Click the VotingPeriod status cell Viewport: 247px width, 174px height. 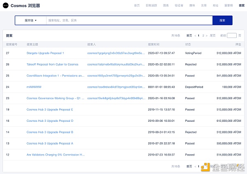(x=193, y=53)
